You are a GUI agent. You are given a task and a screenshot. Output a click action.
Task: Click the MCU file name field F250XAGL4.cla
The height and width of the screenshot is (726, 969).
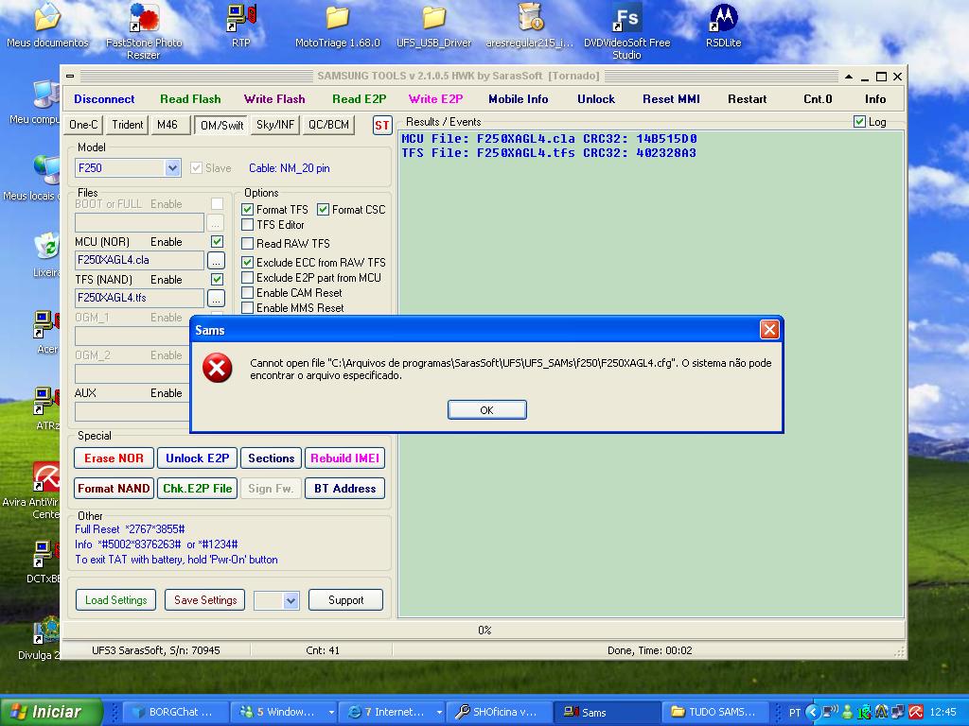139,260
